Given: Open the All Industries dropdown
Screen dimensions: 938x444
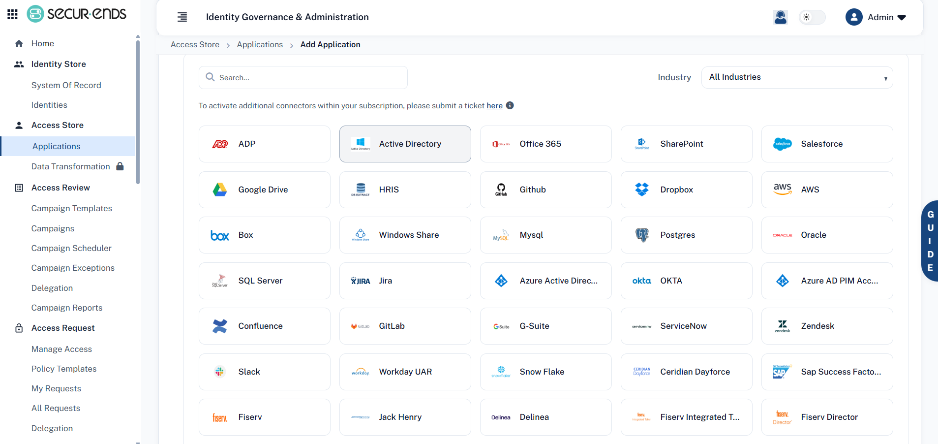Looking at the screenshot, I should click(797, 77).
